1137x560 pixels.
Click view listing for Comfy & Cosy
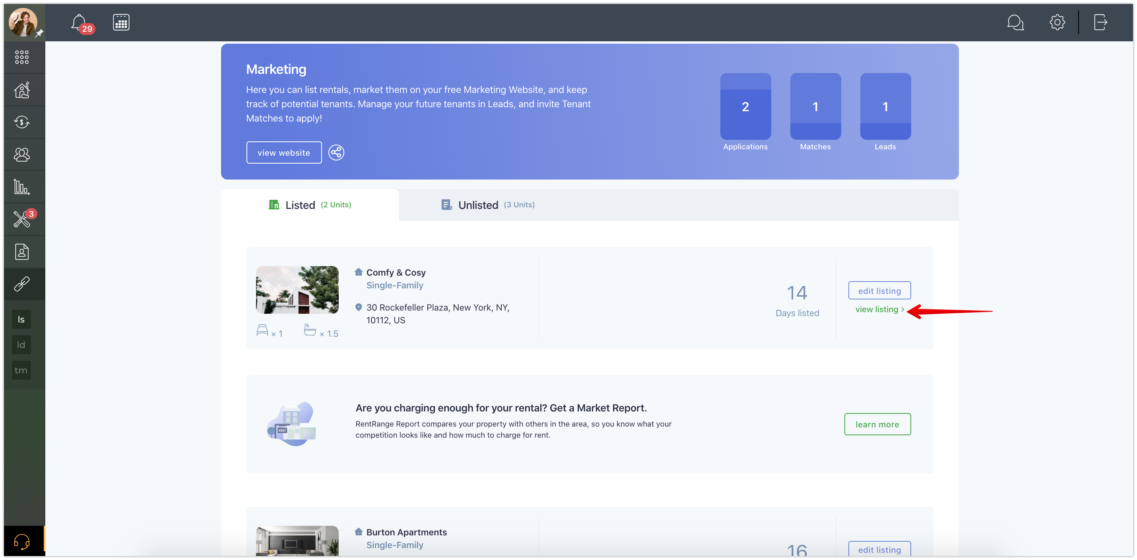pos(879,309)
